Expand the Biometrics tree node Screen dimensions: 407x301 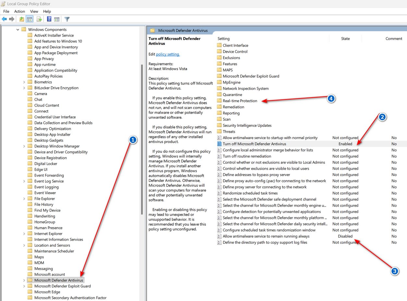tap(24, 82)
